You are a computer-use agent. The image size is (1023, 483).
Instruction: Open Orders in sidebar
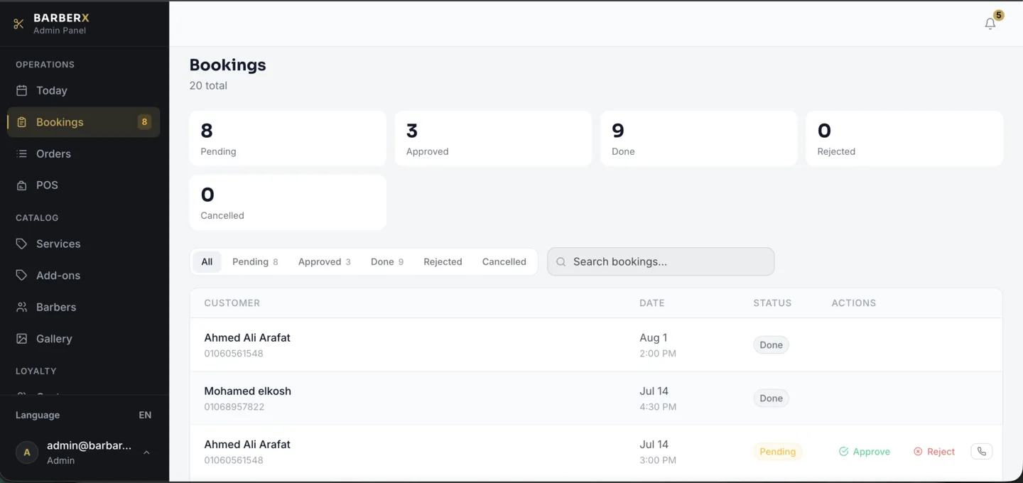click(83, 153)
